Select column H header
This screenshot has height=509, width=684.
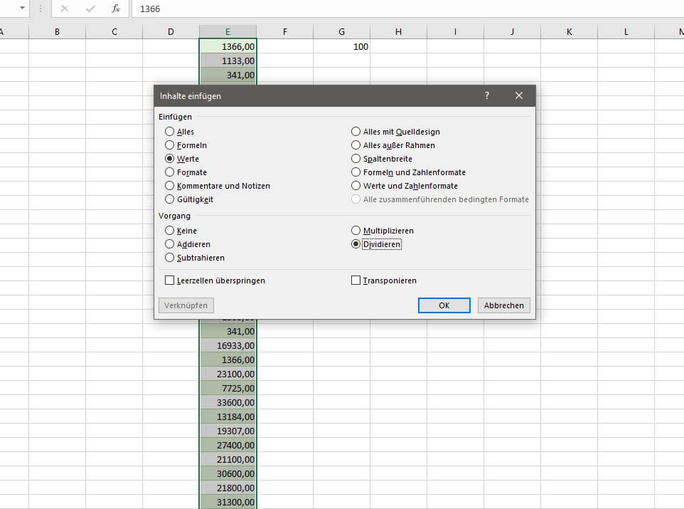[399, 31]
